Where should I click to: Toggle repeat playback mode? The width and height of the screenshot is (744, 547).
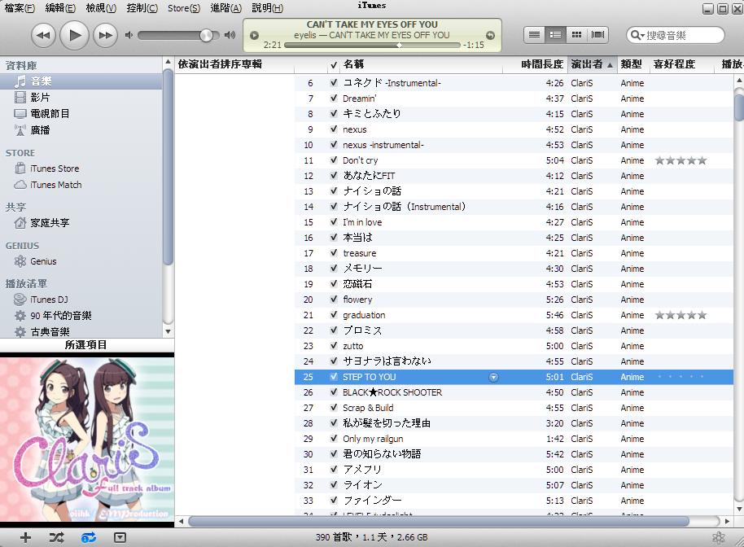pyautogui.click(x=88, y=537)
